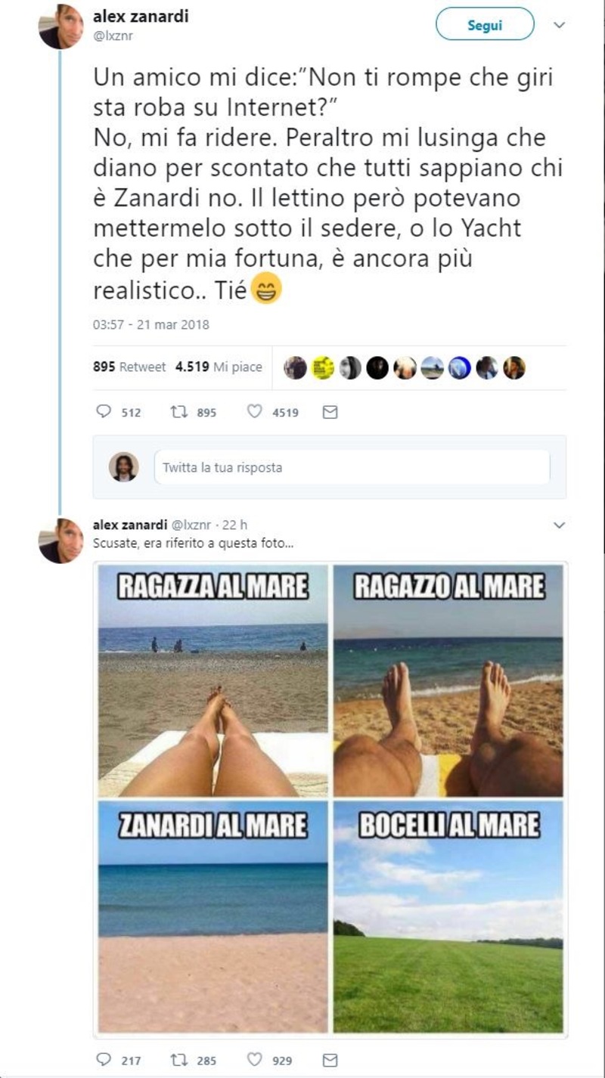Retweet the second tweet with 285 retweets

179,1060
